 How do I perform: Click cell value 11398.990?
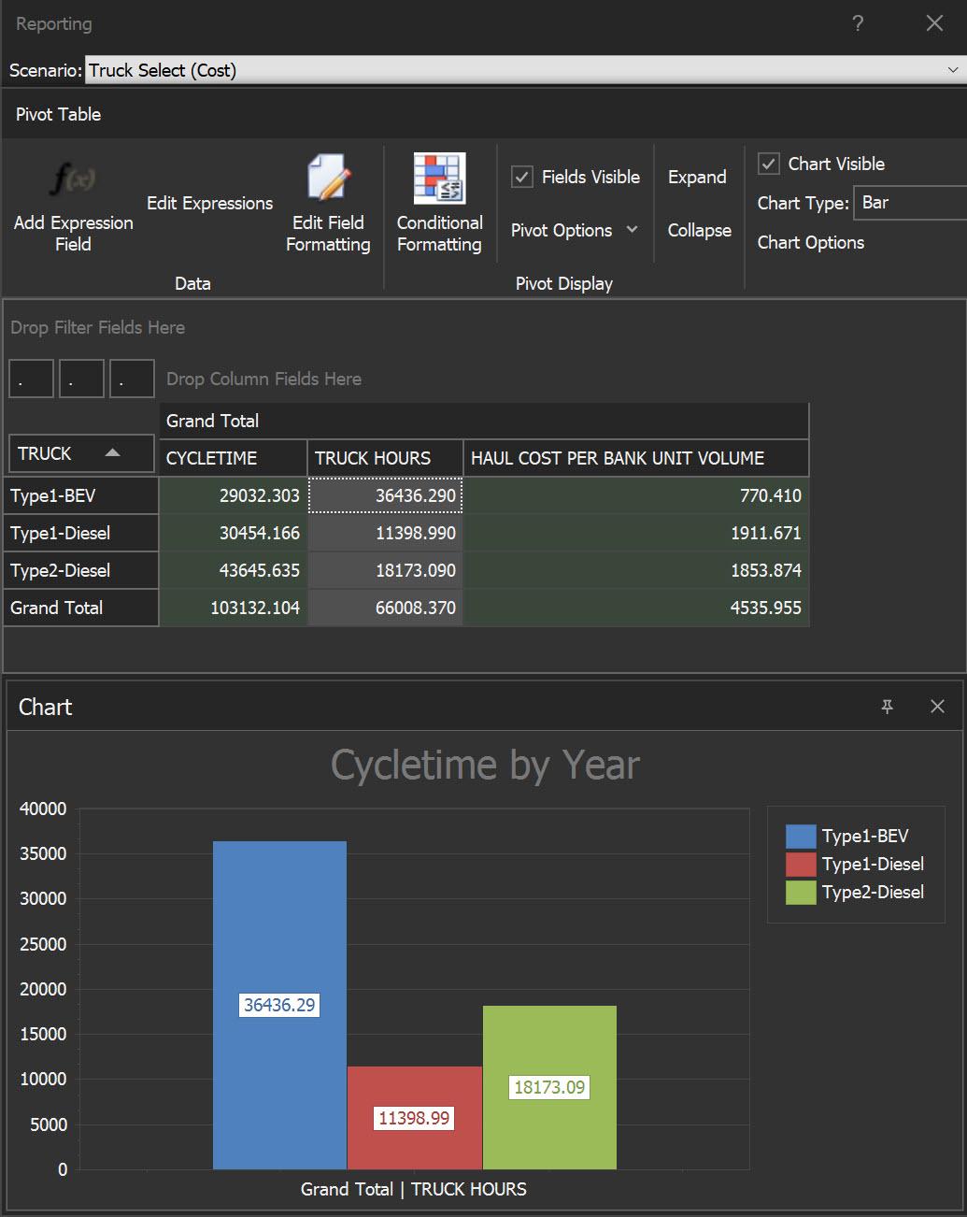tap(385, 533)
